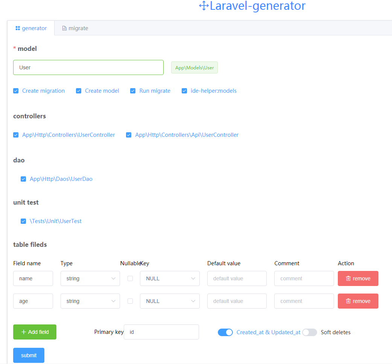Click default value input for age field

[x=237, y=301]
